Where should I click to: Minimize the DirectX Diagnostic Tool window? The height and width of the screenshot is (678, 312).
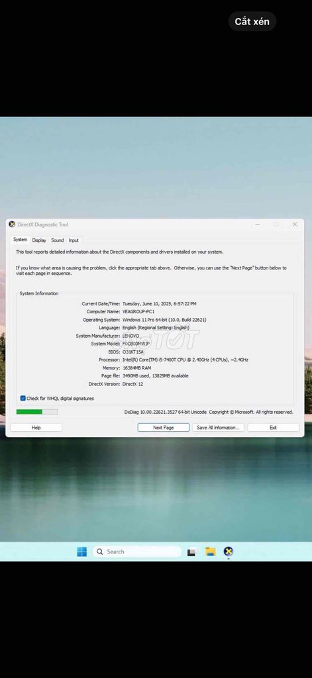tap(258, 224)
